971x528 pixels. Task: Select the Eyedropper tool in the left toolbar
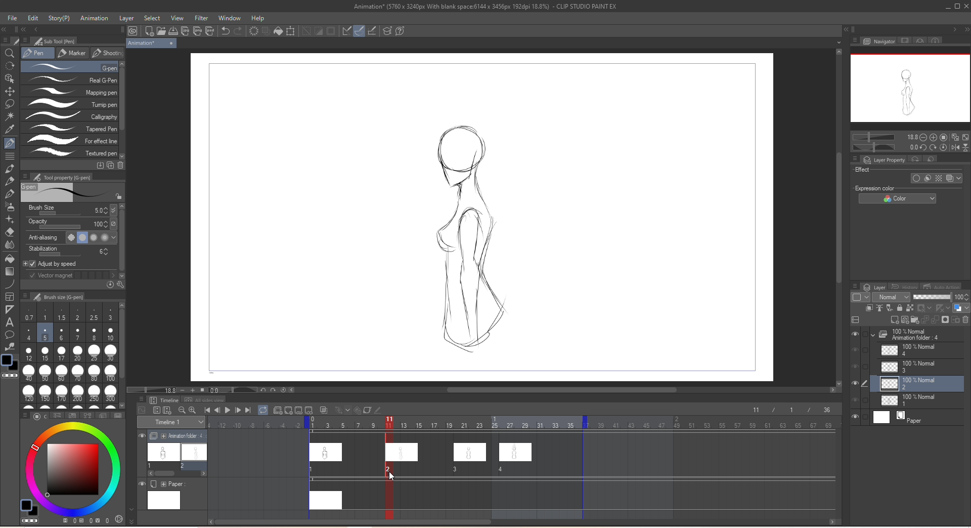pyautogui.click(x=10, y=129)
